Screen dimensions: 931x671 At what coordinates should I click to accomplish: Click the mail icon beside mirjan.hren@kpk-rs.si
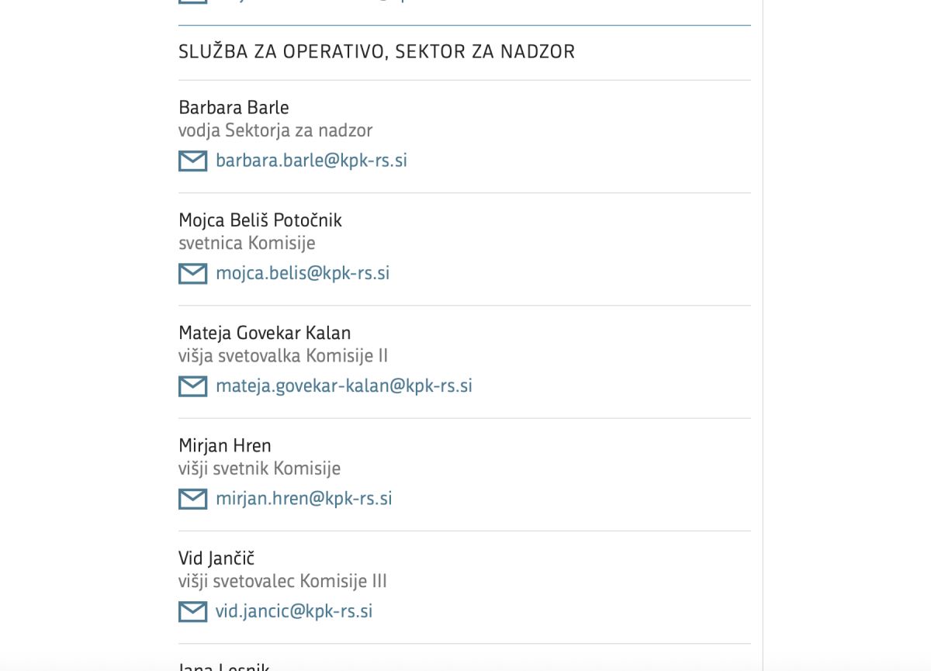[x=192, y=499]
